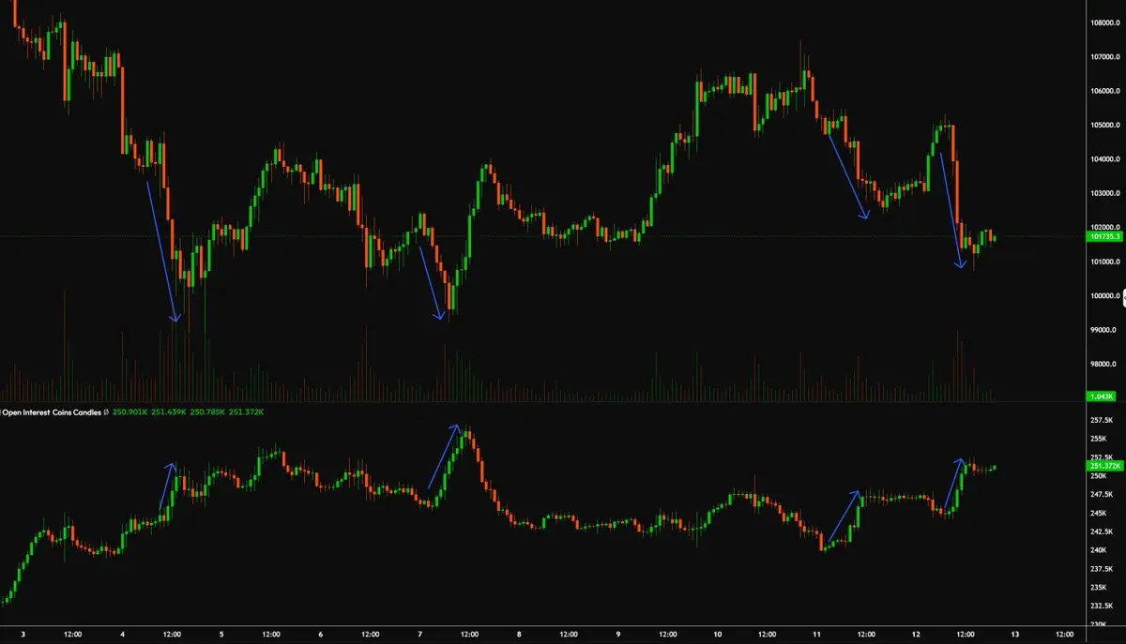The image size is (1126, 644).
Task: Click date label 13 on the time axis
Action: (1015, 635)
